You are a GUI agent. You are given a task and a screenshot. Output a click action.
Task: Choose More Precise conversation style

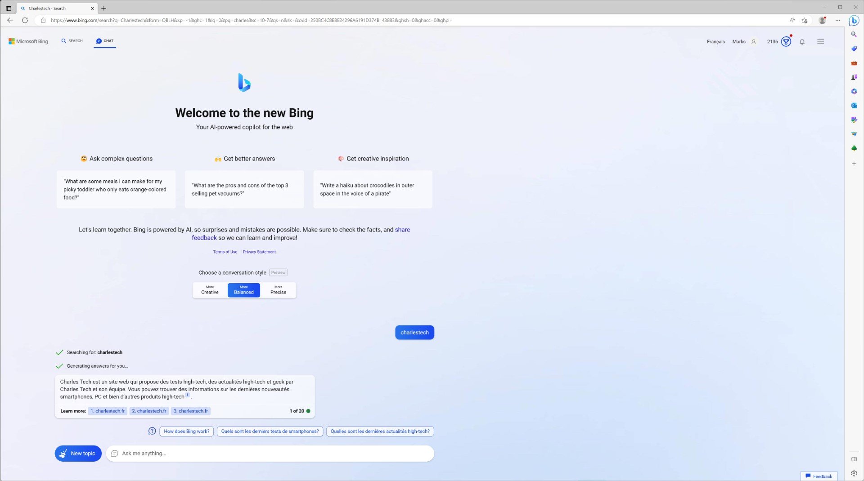278,290
